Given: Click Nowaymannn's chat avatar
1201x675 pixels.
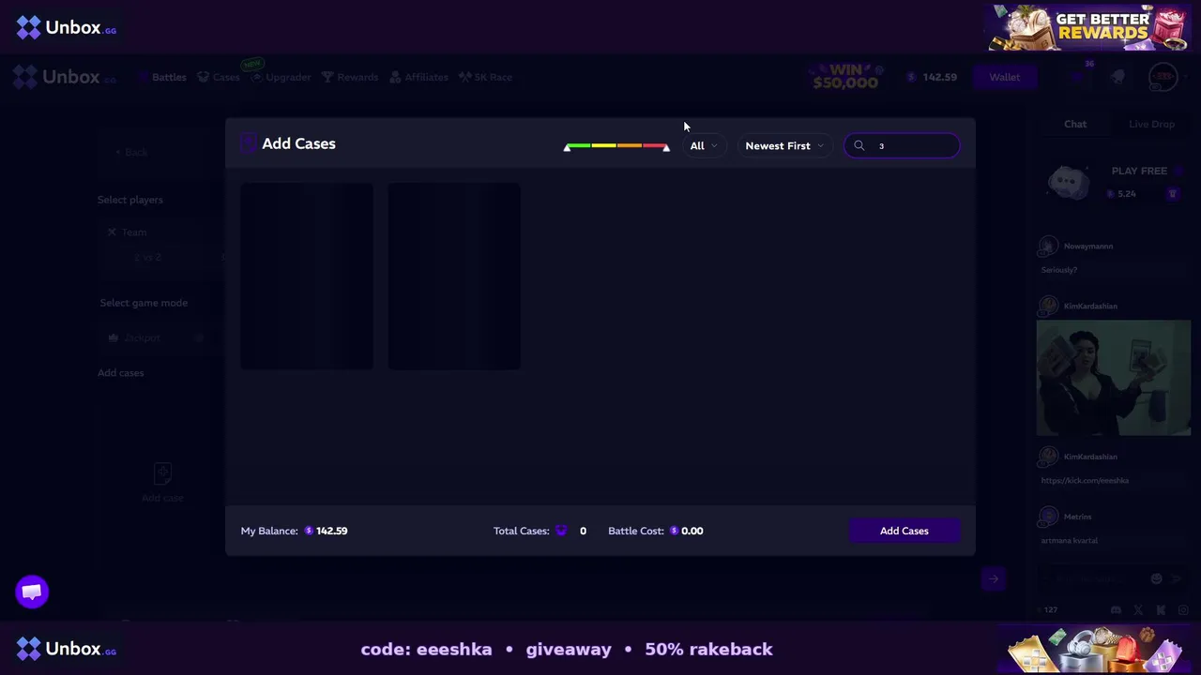Looking at the screenshot, I should [1048, 247].
